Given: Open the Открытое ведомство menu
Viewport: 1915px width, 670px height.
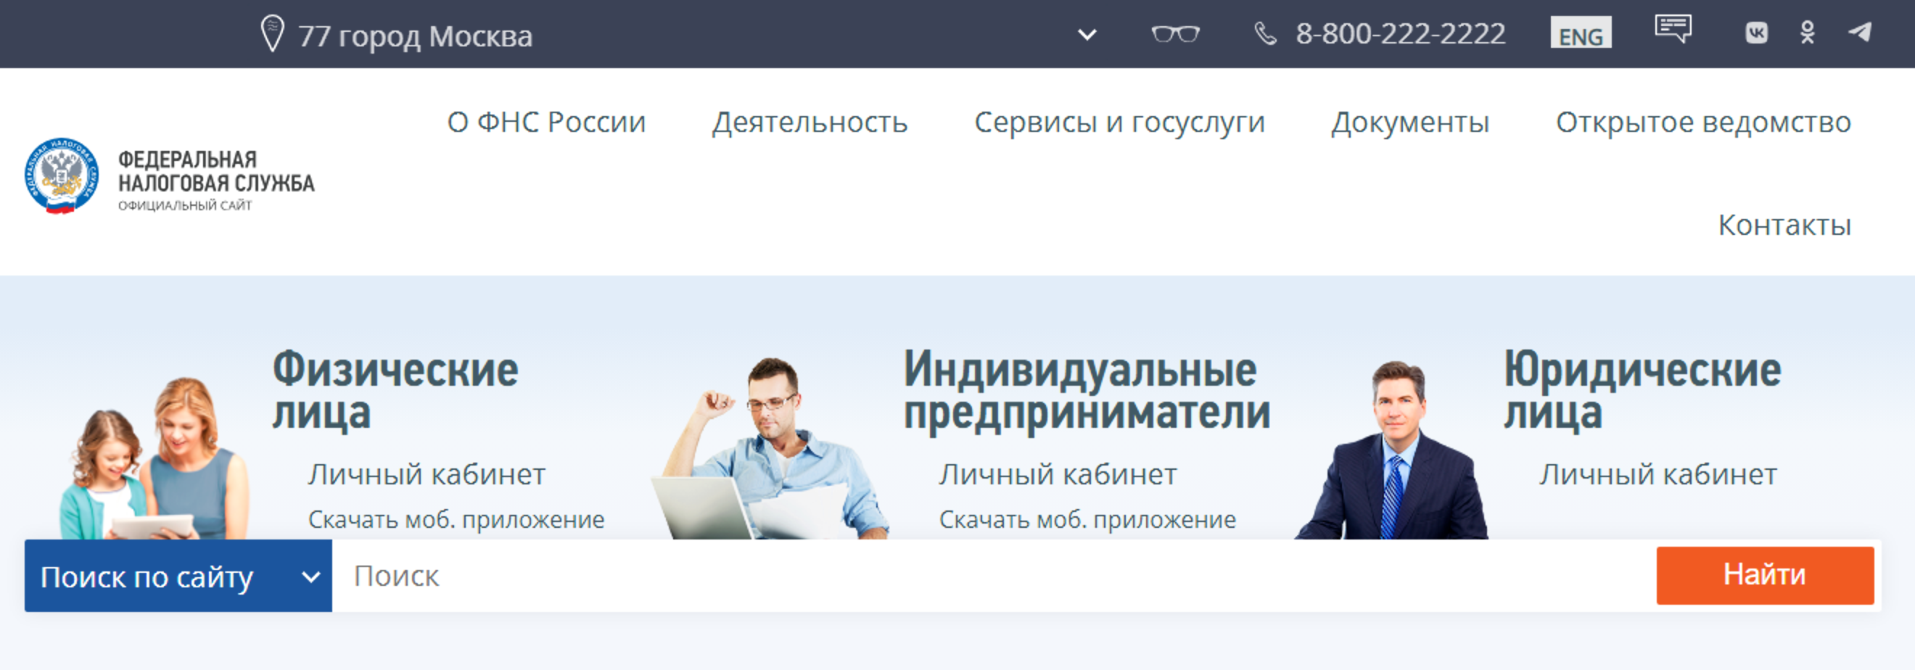Looking at the screenshot, I should (1703, 123).
